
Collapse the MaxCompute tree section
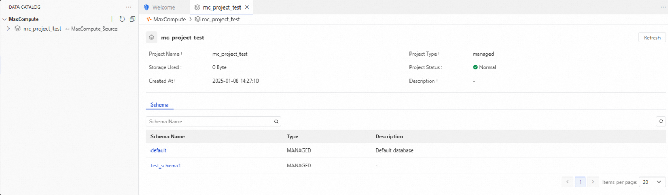click(x=5, y=19)
